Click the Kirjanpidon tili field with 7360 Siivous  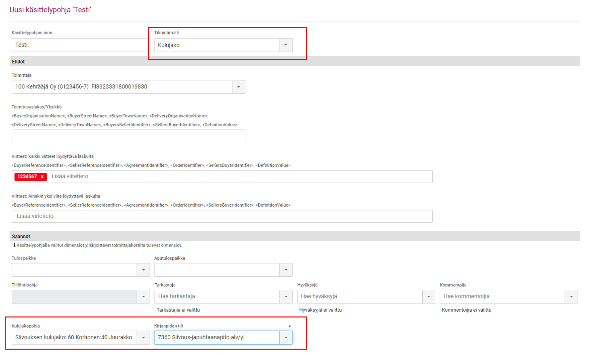tap(217, 338)
